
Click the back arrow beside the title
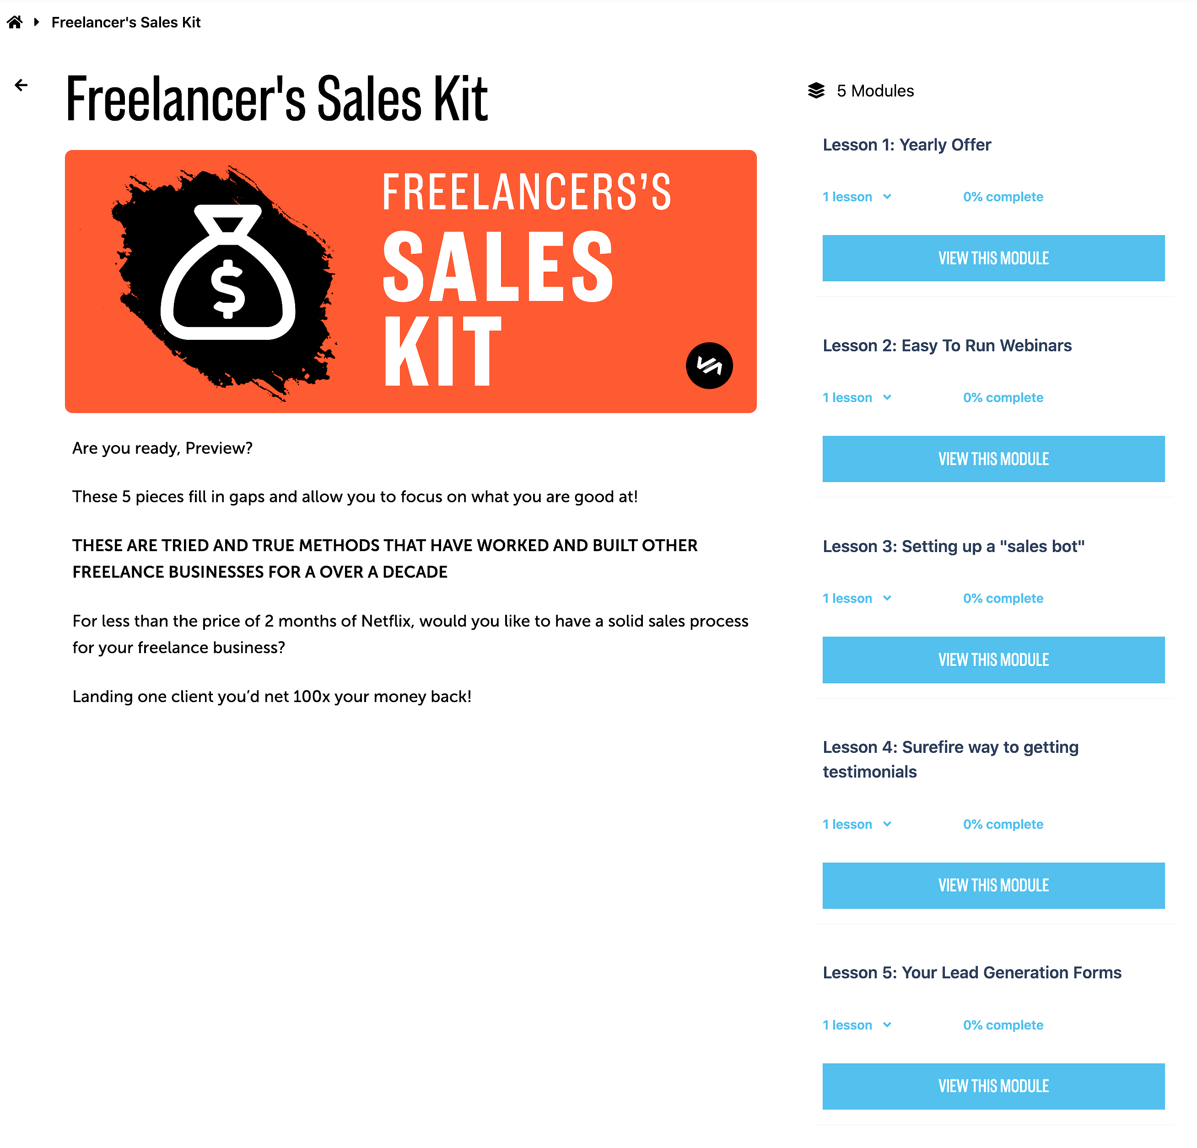pyautogui.click(x=22, y=85)
